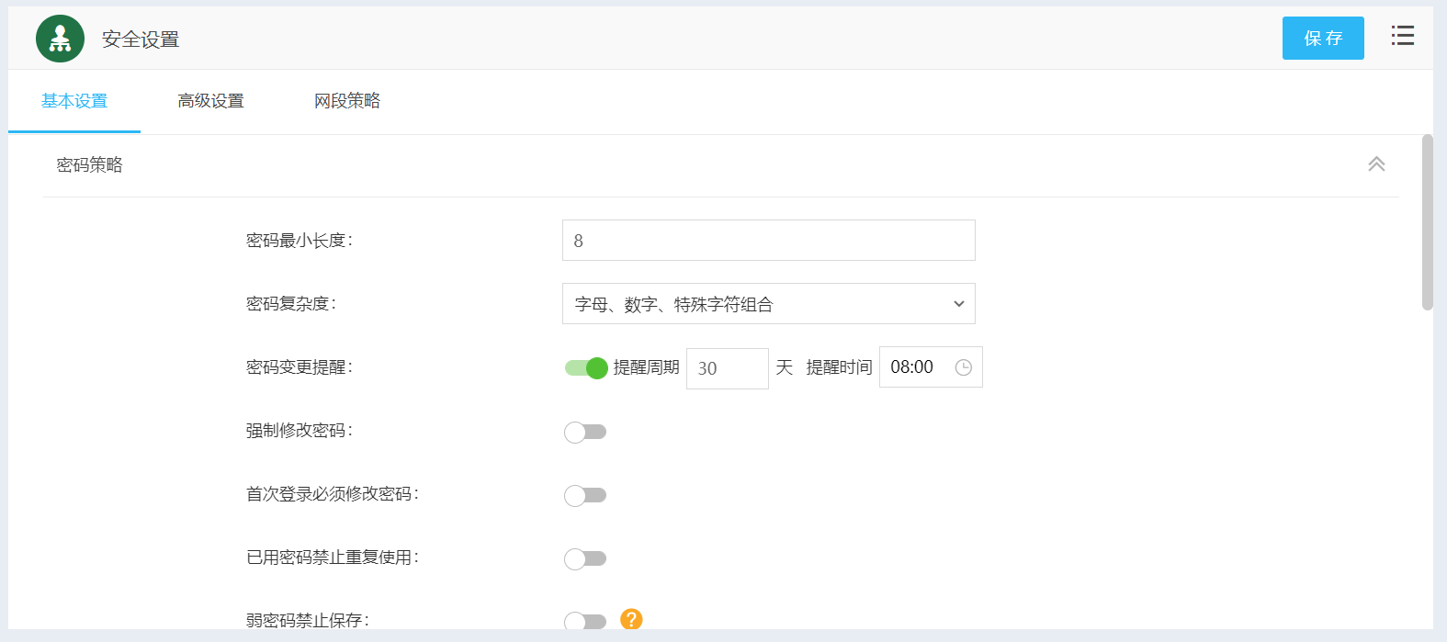This screenshot has height=642, width=1447.
Task: Disable the 密码变更提醒 toggle
Action: coord(585,368)
